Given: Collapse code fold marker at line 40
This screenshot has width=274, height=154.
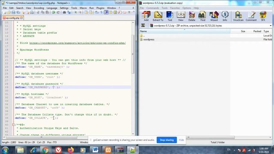Looking at the screenshot, I should click(x=13, y=124).
